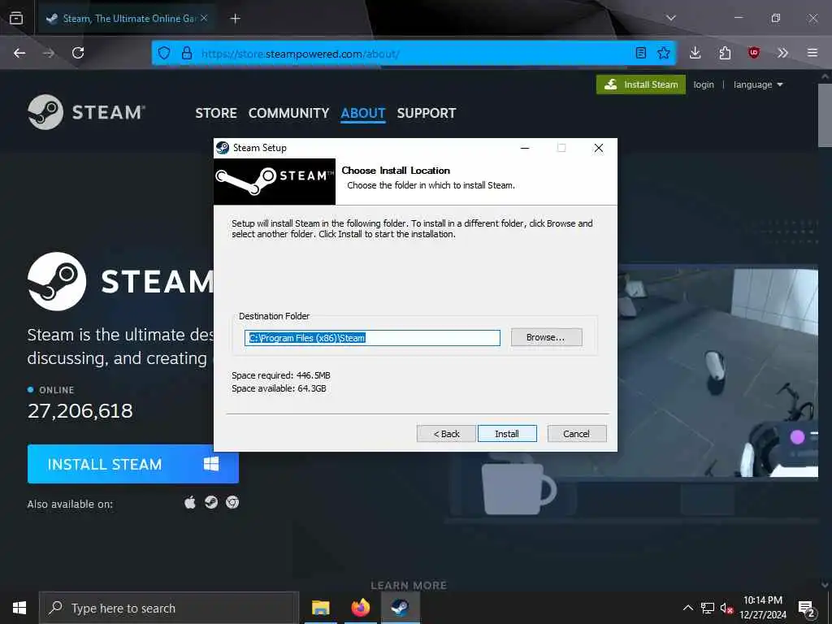Image resolution: width=832 pixels, height=624 pixels.
Task: Toggle reader view icon
Action: tap(640, 53)
